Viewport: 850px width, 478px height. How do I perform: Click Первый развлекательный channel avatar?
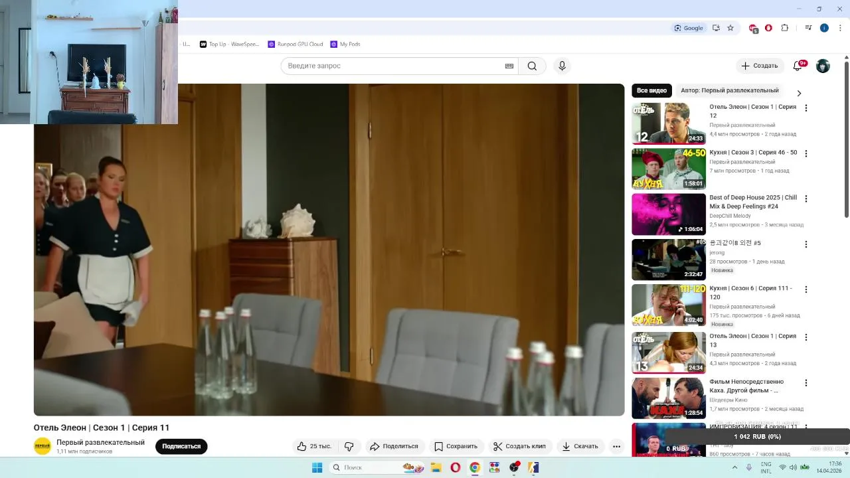click(42, 446)
